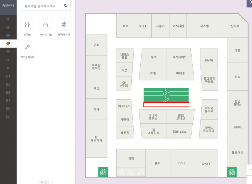
Task: Select the 마쥬 store block
Action: (x=237, y=51)
